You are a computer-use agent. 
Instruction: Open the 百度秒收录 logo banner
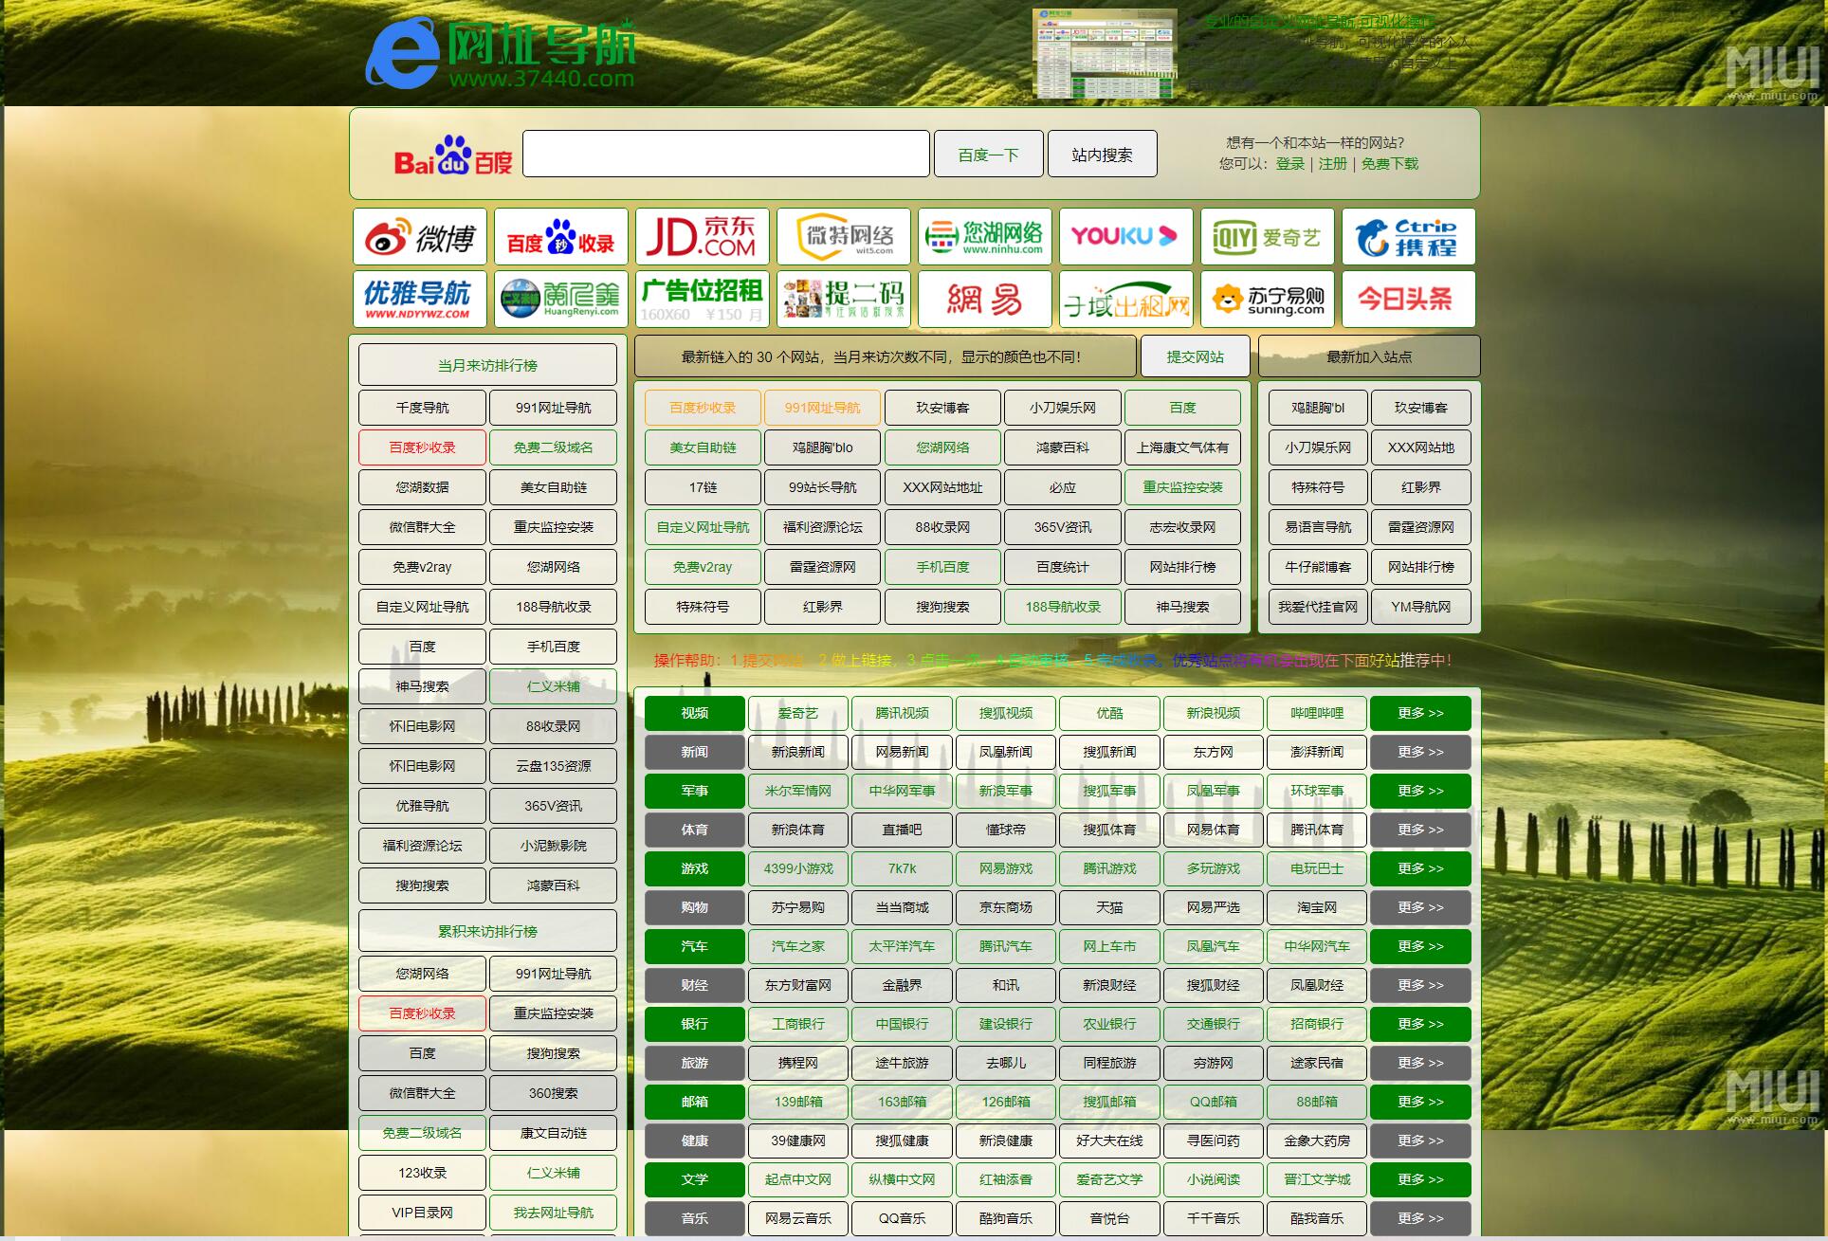(x=561, y=237)
